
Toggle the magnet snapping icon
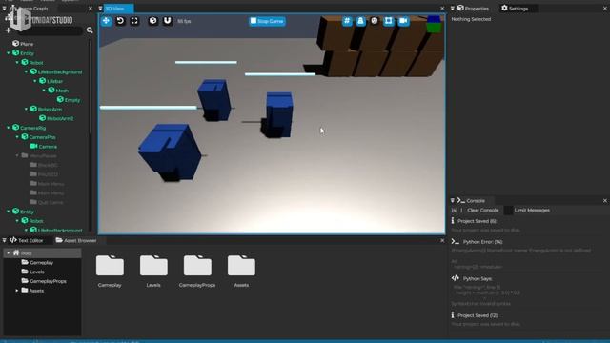point(168,21)
